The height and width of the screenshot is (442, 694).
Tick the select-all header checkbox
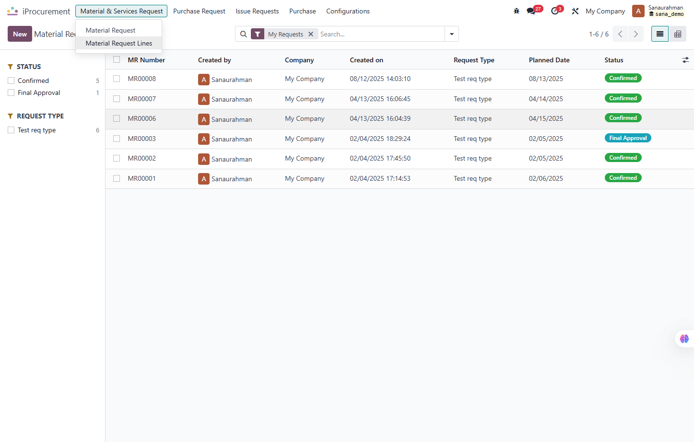coord(117,59)
